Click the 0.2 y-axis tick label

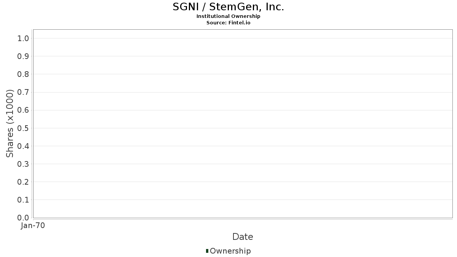point(23,182)
